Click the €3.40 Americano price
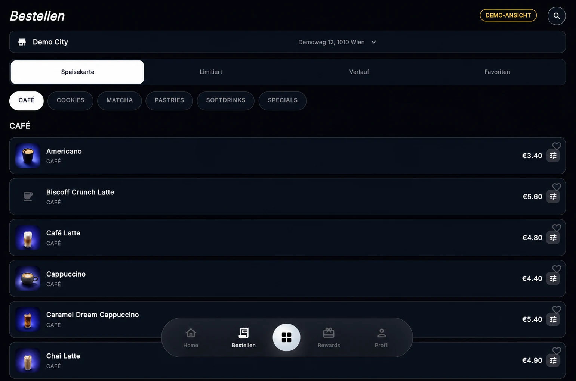576x381 pixels. [532, 156]
